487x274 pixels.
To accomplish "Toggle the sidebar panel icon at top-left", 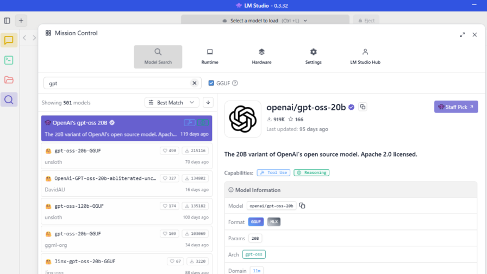I will click(x=7, y=21).
